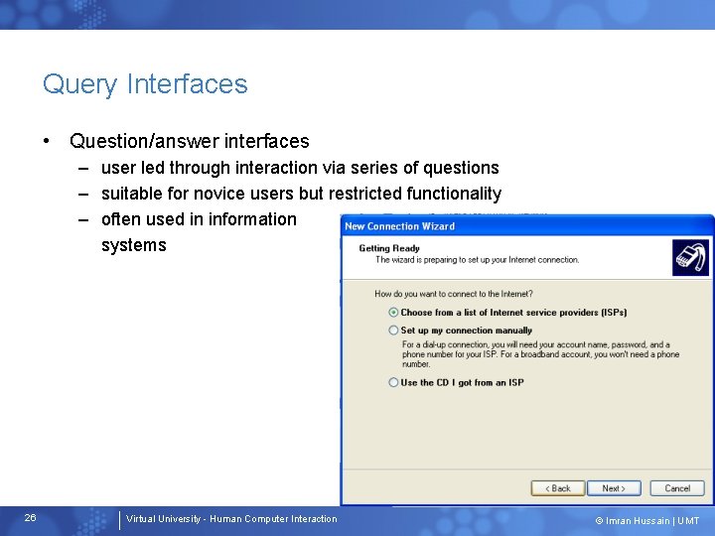Click 'user led through interaction via series of questions'
The image size is (715, 536).
pyautogui.click(x=300, y=168)
